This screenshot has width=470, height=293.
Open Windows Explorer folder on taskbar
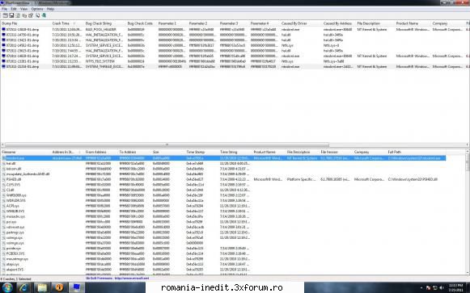tap(42, 287)
